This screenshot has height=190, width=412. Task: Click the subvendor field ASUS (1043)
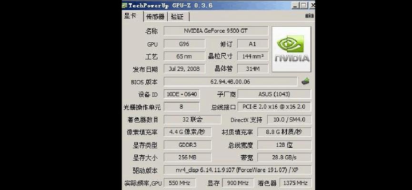[x=274, y=94]
